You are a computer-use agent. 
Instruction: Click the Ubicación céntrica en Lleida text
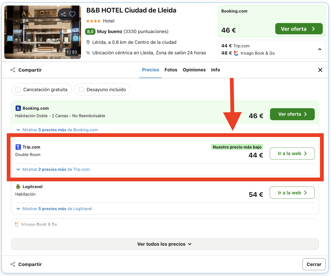click(x=149, y=53)
